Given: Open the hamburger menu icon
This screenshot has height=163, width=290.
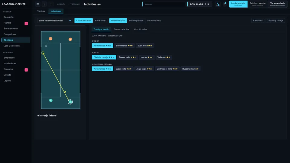Looking at the screenshot, I should (x=38, y=4).
